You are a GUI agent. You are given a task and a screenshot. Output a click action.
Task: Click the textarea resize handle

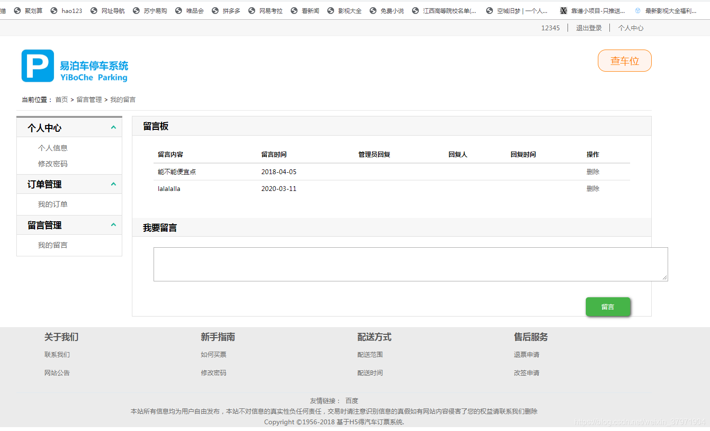coord(665,278)
